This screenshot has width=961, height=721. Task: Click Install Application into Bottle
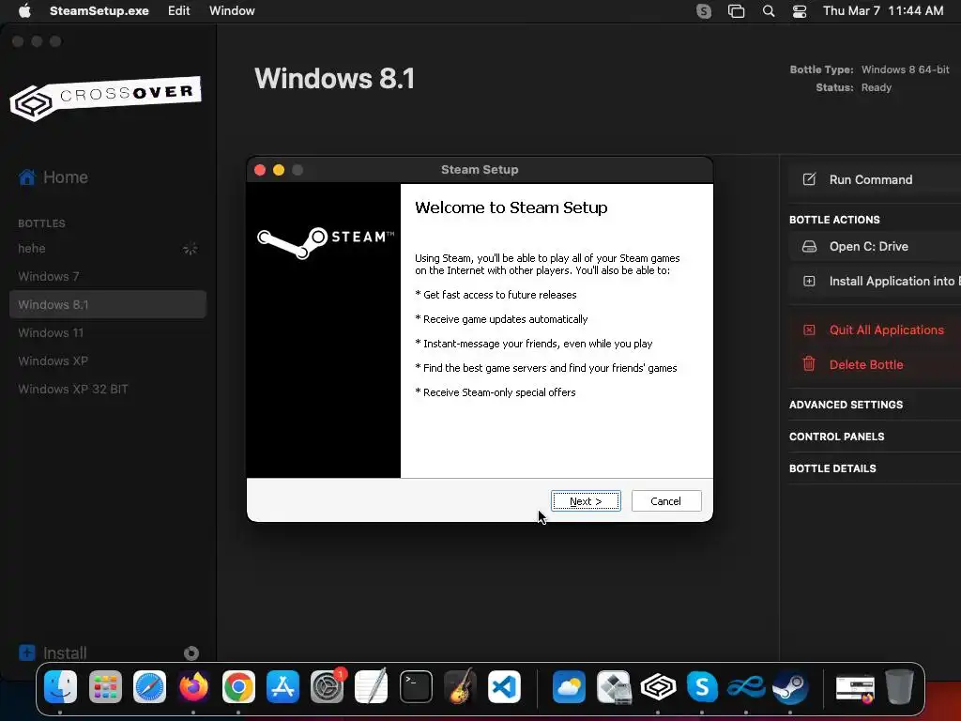(x=894, y=282)
